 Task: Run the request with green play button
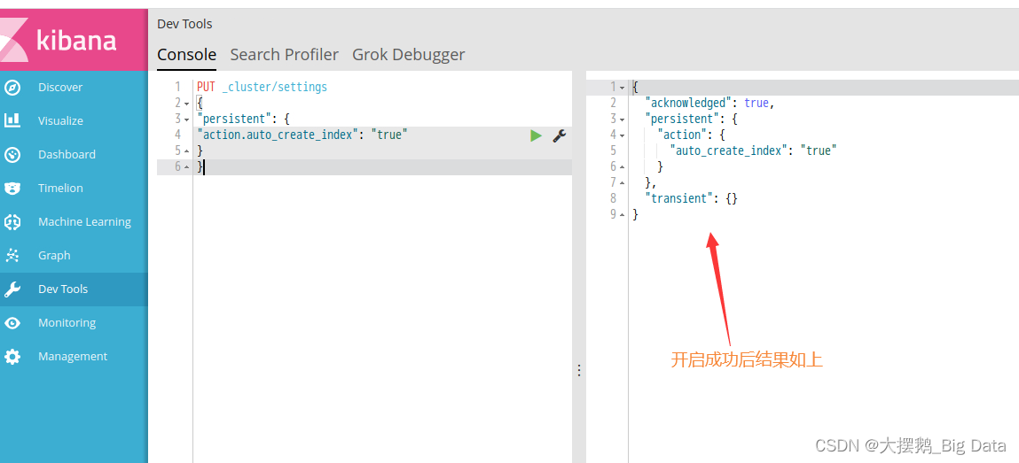pyautogui.click(x=536, y=135)
